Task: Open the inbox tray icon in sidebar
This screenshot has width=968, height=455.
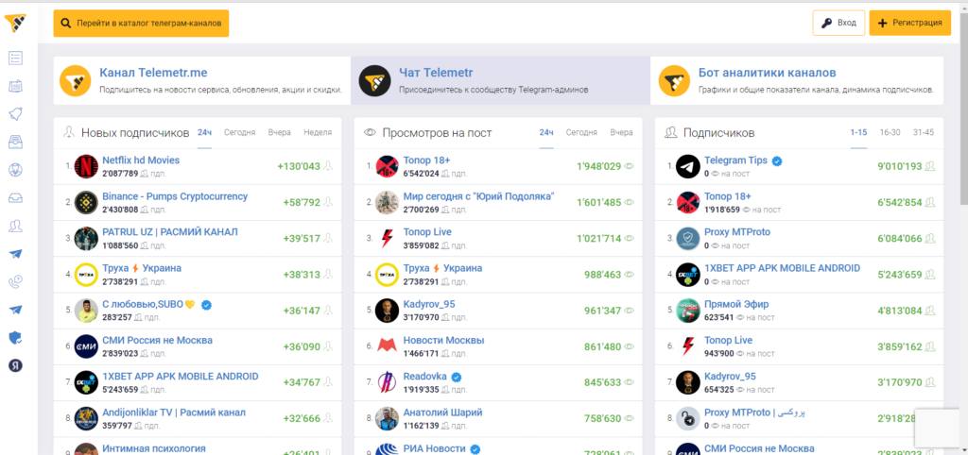Action: 15,198
